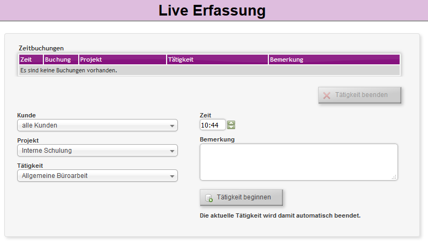This screenshot has height=246, width=428.
Task: Increase the time with the up spinner arrow
Action: [x=231, y=123]
